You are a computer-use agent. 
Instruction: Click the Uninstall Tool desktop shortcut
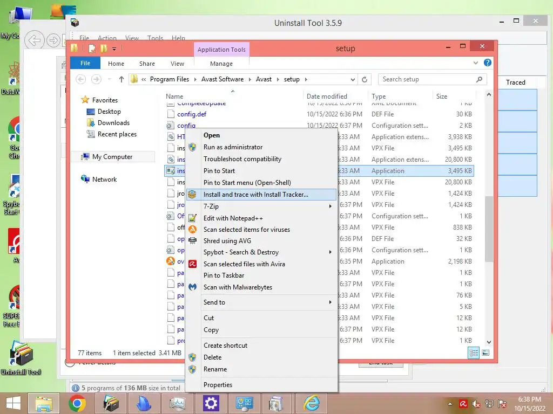click(x=21, y=358)
